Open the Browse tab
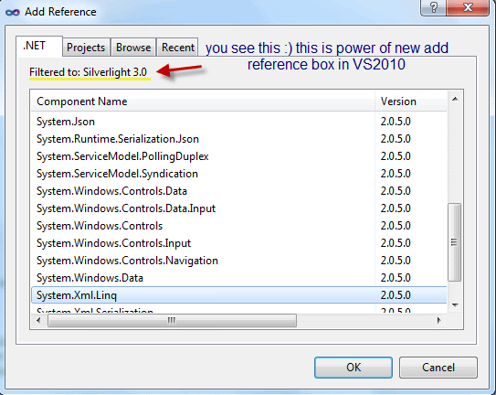The width and height of the screenshot is (496, 395). click(x=133, y=48)
